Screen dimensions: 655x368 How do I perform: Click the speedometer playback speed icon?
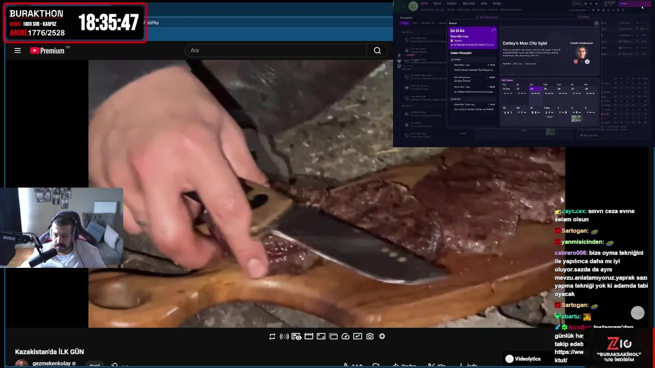click(345, 336)
